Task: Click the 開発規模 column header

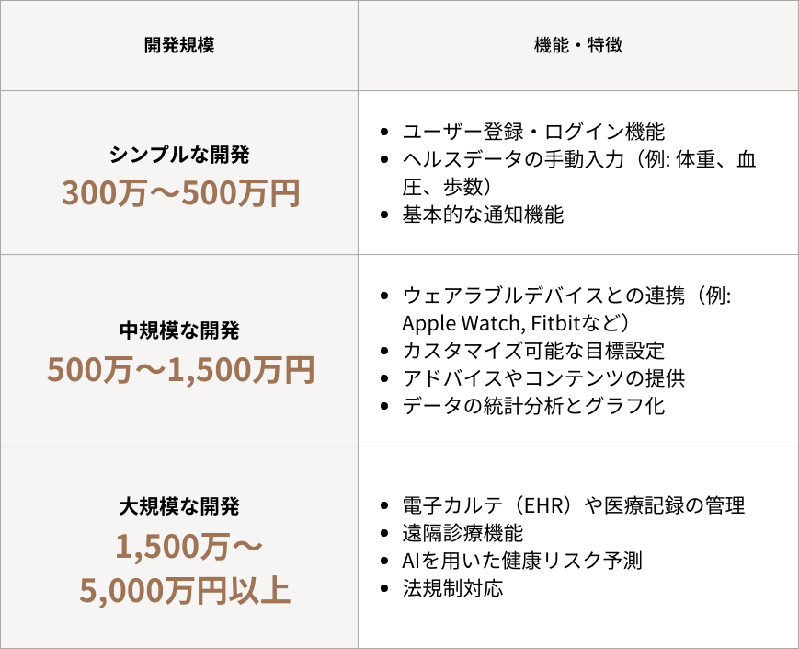Action: coord(179,45)
